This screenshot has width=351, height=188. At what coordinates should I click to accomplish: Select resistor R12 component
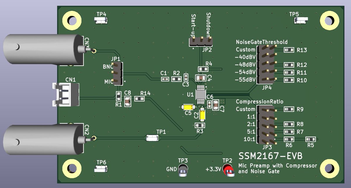[x=289, y=65]
